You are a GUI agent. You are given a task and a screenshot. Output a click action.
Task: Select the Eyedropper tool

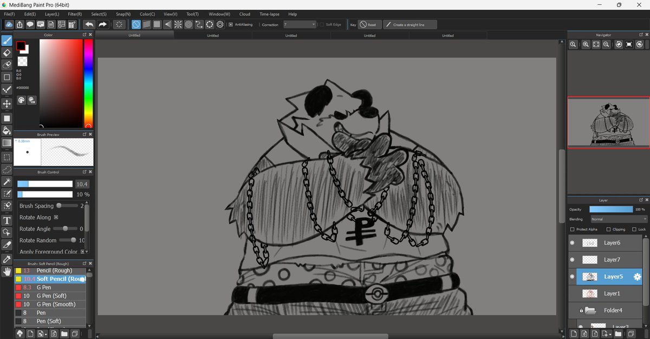point(7,259)
